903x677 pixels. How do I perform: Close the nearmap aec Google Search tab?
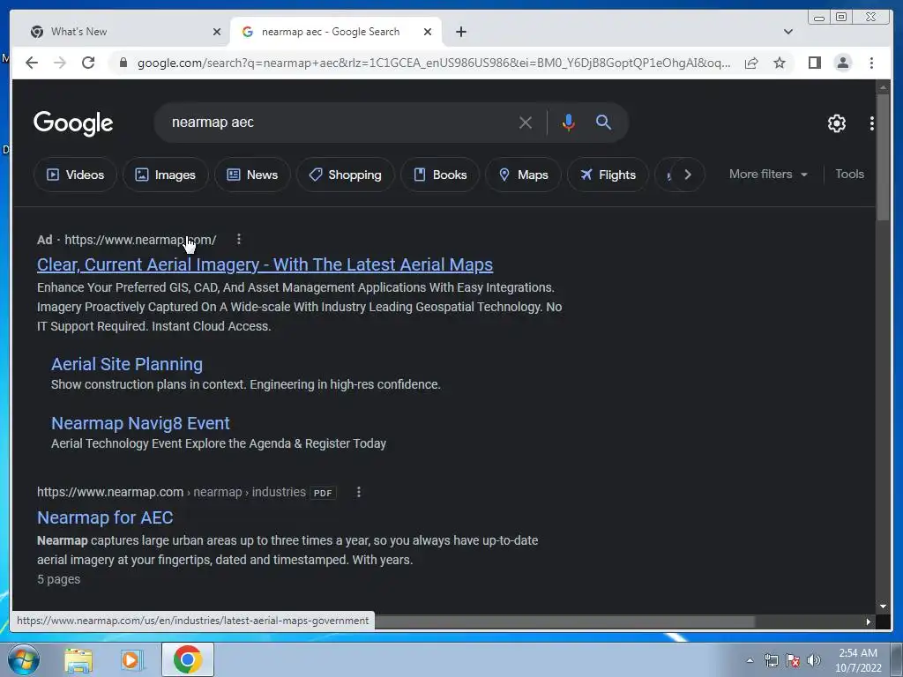[x=428, y=32]
